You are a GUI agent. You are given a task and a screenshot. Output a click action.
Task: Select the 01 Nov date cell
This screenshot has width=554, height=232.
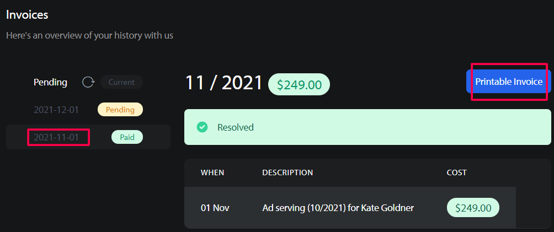215,208
